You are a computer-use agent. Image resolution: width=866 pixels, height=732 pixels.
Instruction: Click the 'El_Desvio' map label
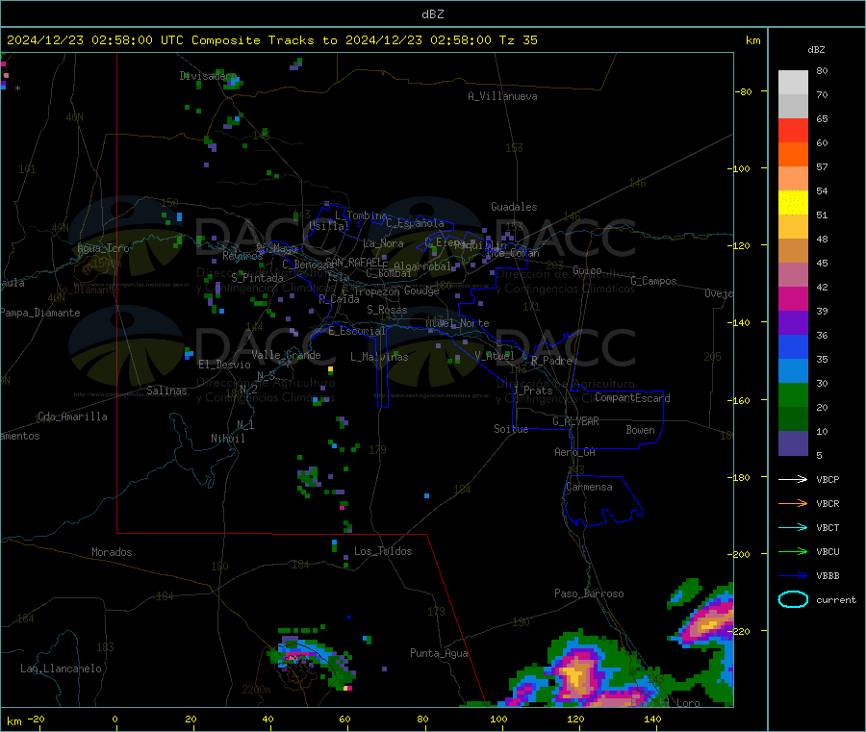click(225, 365)
